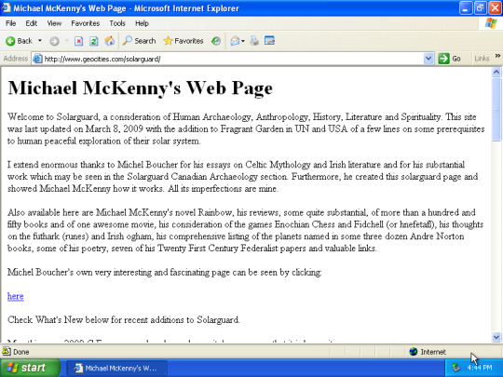Click the scrollbar up arrow
503x377 pixels.
pyautogui.click(x=496, y=72)
